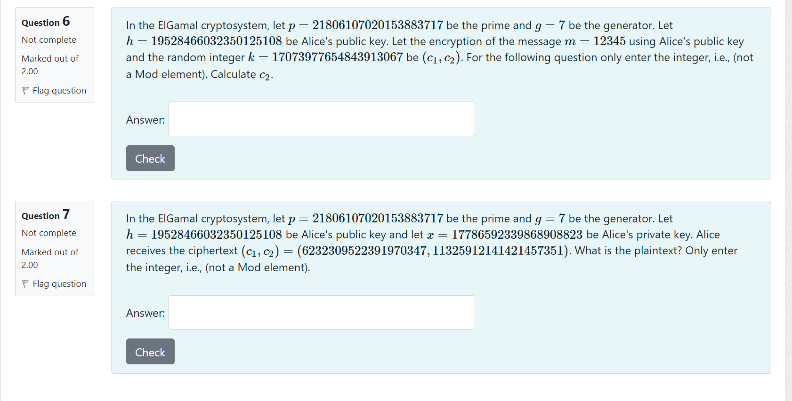Click the 'Flag question' text under Question 7
Viewport: 792px width, 401px height.
pyautogui.click(x=59, y=283)
